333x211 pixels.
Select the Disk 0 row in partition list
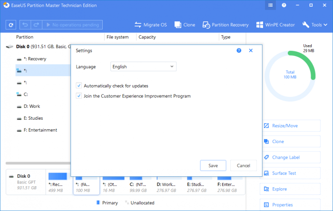point(38,47)
